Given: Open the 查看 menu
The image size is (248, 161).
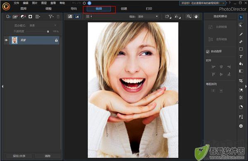Looking at the screenshot, I should click(x=53, y=3).
